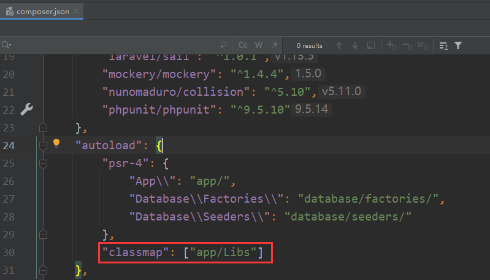Click line number 30 in gutter

pyautogui.click(x=9, y=252)
